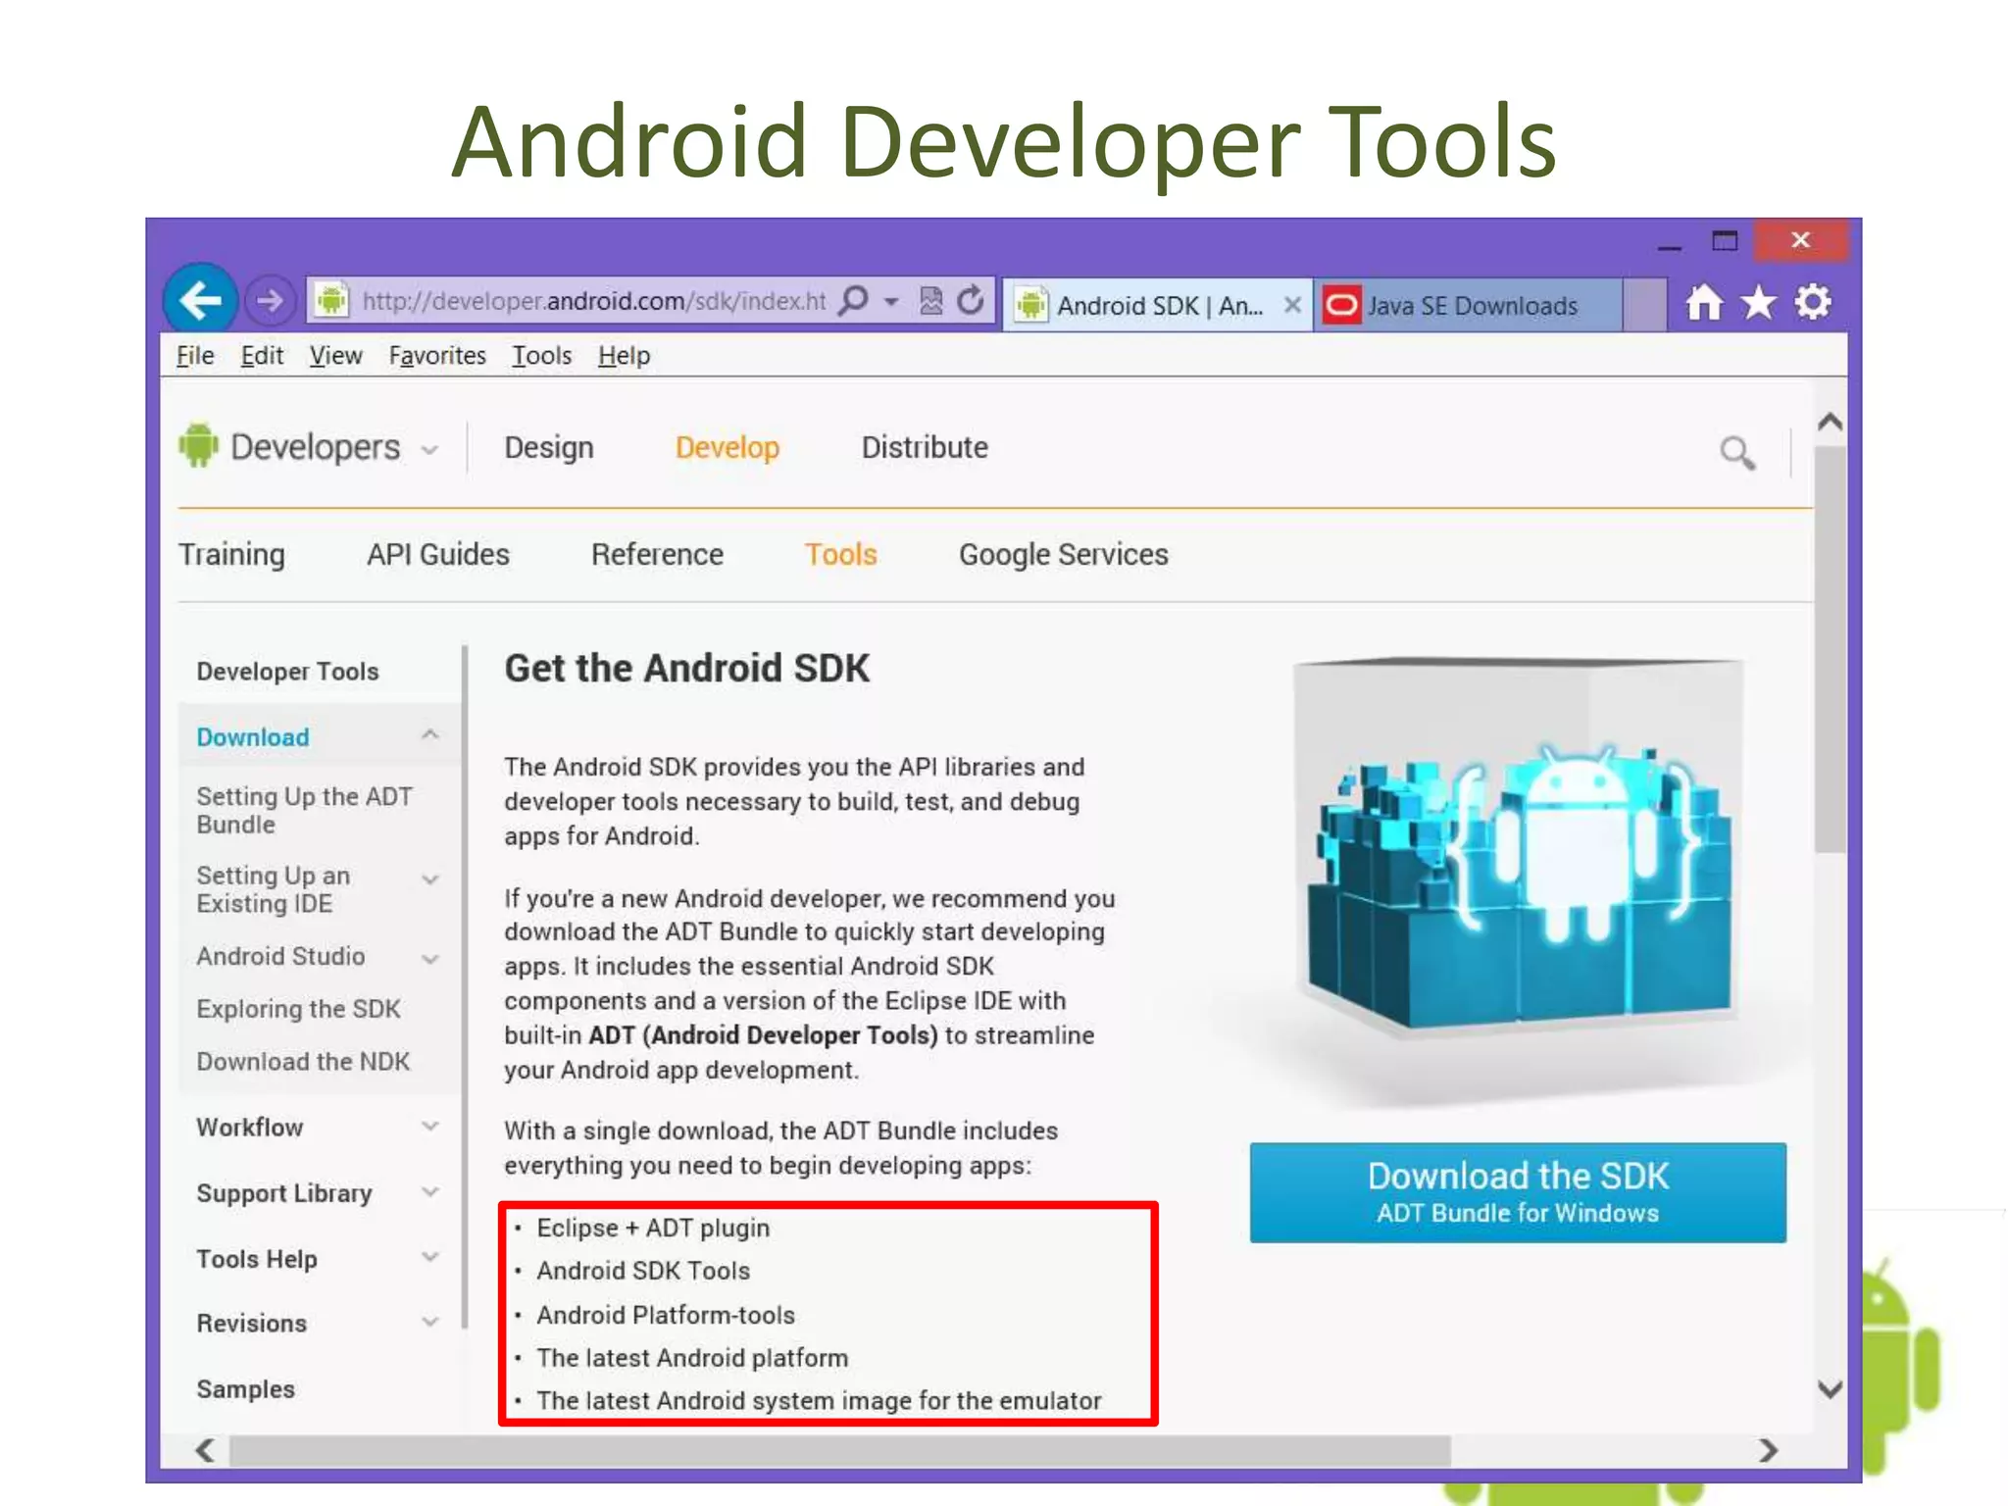Click the horizontal scrollbar left arrow
The image size is (2008, 1506).
tap(204, 1450)
